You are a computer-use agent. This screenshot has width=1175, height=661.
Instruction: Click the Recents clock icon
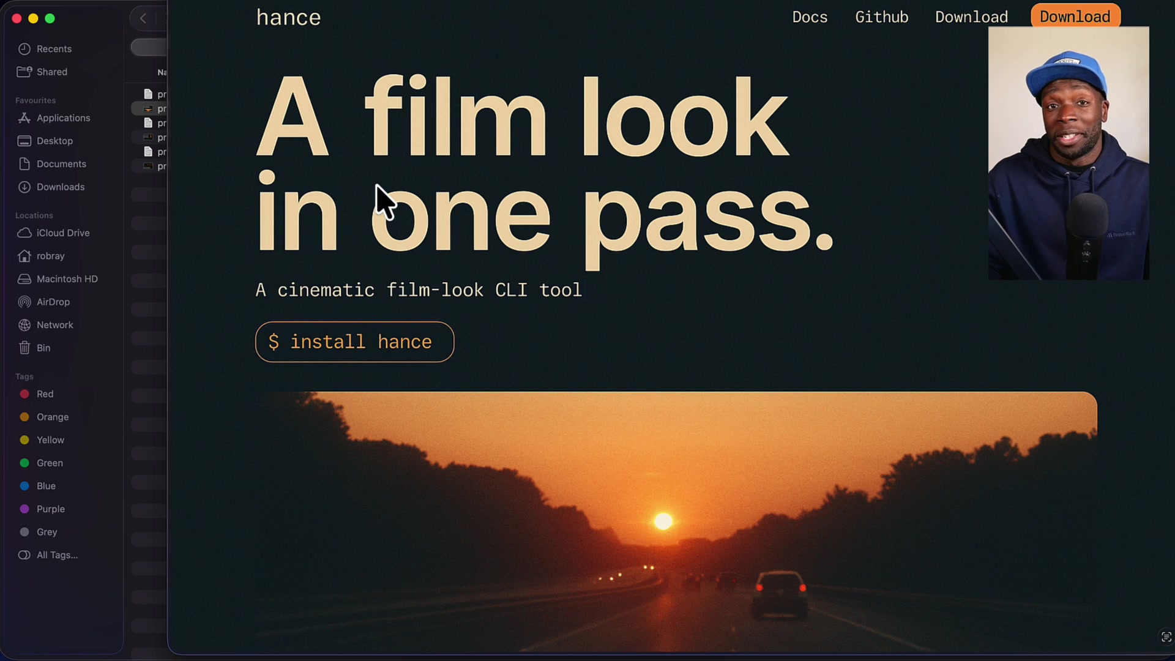click(x=24, y=49)
